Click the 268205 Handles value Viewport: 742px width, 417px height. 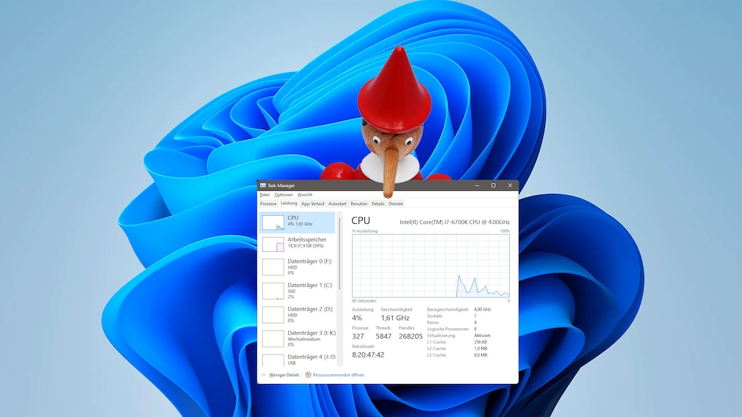coord(411,336)
